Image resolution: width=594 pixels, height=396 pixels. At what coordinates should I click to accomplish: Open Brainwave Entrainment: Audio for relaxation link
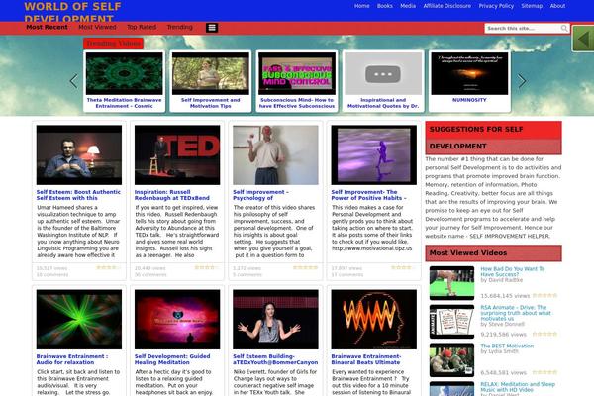point(72,359)
